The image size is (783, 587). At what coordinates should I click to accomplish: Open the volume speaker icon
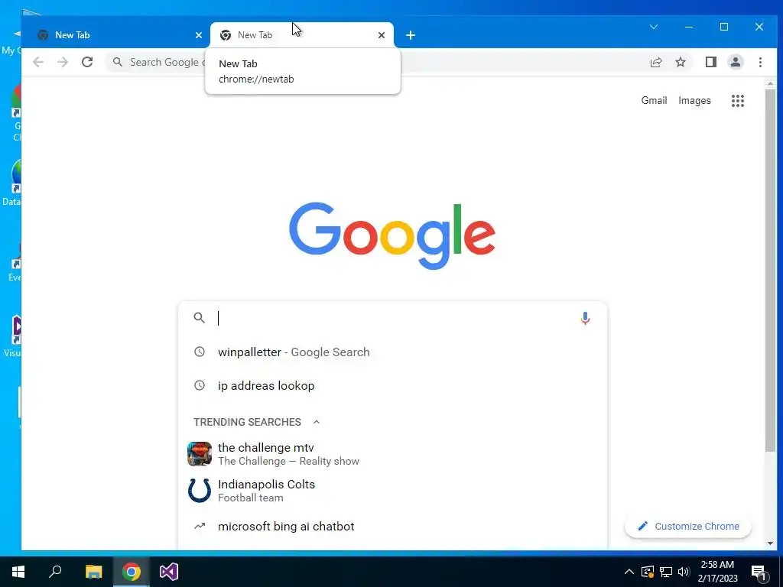point(684,572)
